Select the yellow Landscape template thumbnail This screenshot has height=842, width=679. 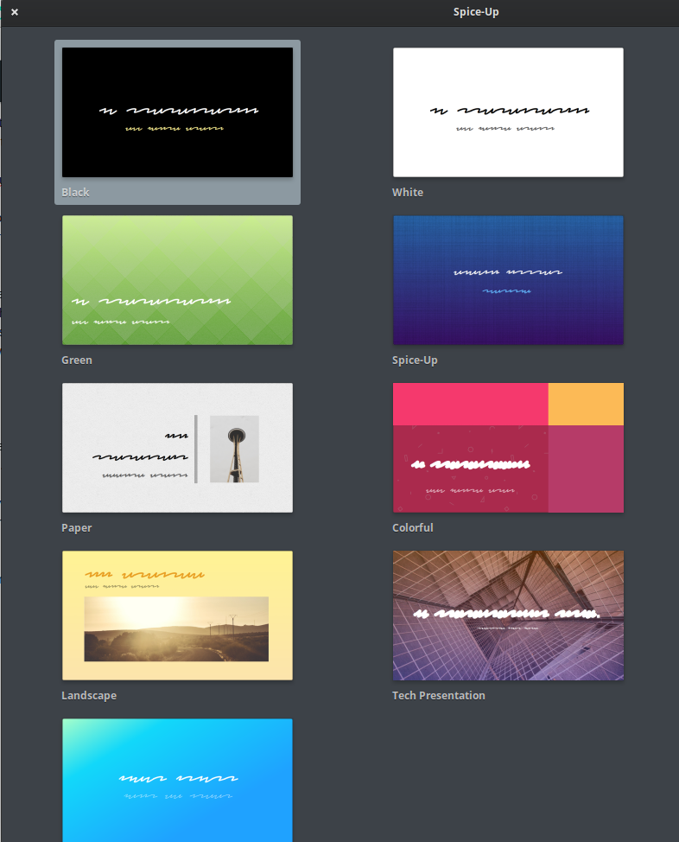pos(177,615)
